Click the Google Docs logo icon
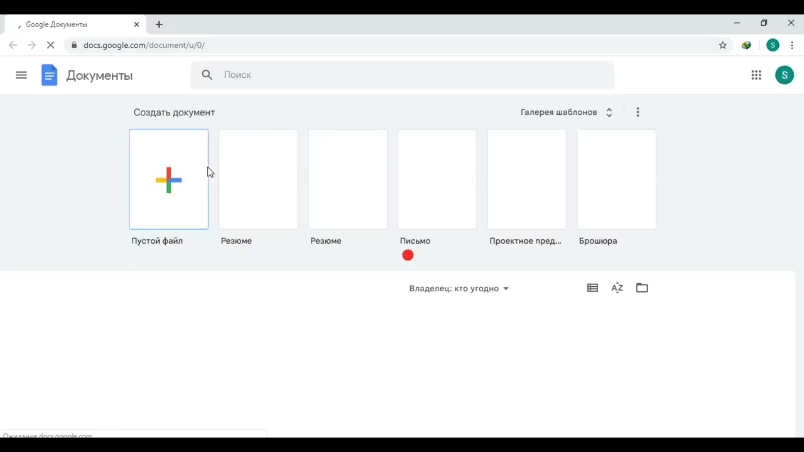 coord(49,75)
